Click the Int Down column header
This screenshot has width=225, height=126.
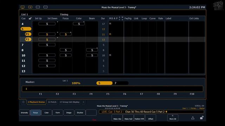point(52,19)
